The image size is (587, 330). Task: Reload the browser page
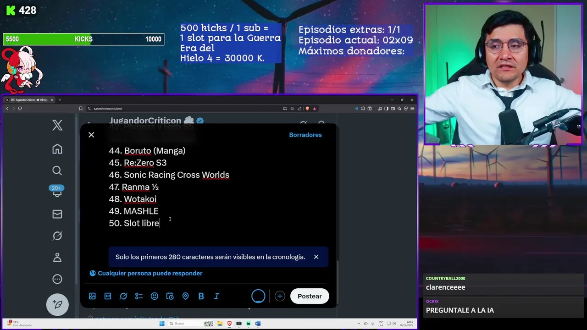click(x=20, y=109)
